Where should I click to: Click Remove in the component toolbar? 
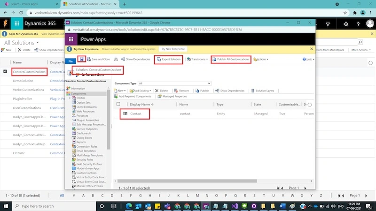coord(181,90)
